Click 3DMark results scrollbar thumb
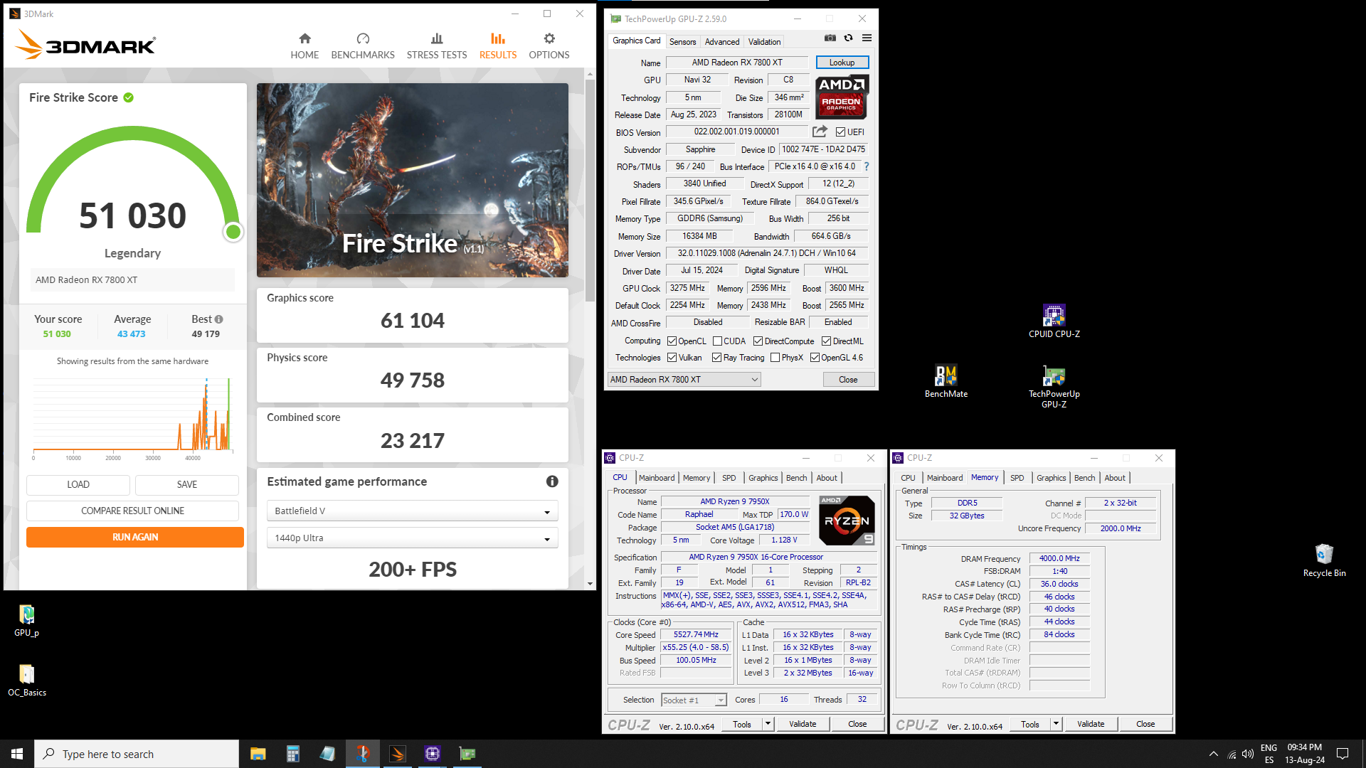Viewport: 1366px width, 768px height. point(590,191)
